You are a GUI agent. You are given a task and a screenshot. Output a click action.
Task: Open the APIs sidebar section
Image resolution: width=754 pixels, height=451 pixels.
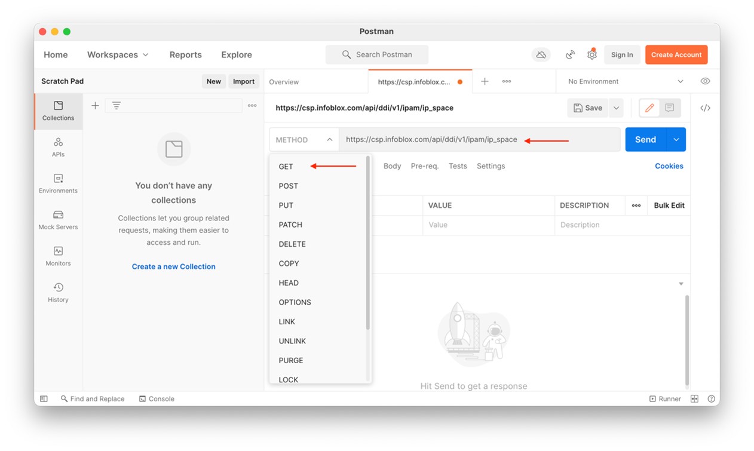[58, 147]
